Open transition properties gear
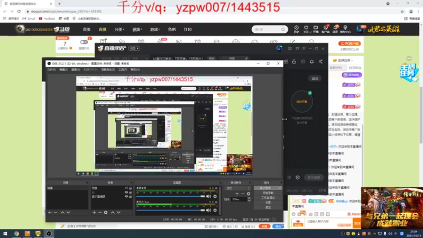The width and height of the screenshot is (423, 238). click(249, 194)
